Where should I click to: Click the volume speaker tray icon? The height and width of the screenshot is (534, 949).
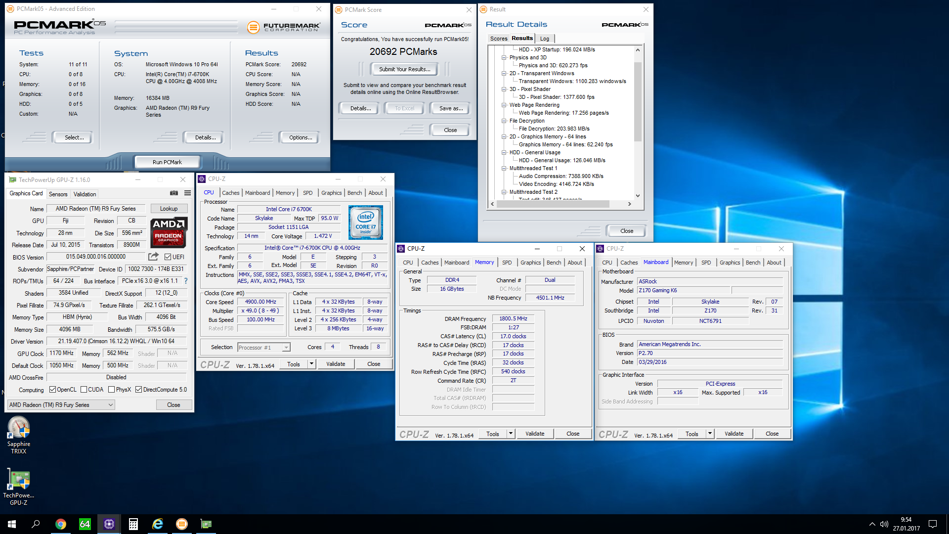tap(884, 524)
